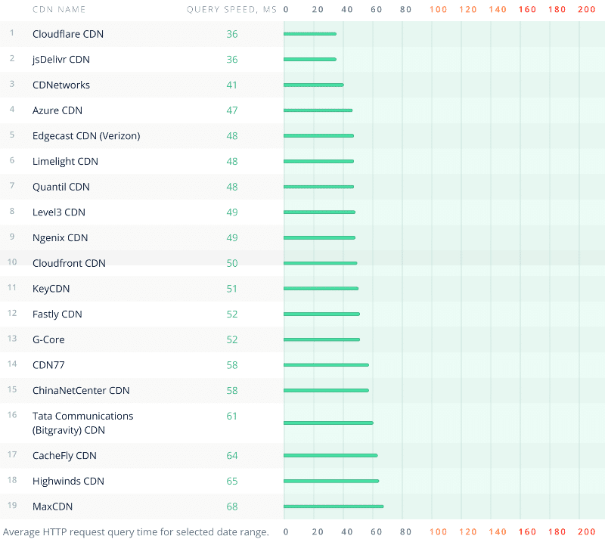
Task: Click the 100 label on top axis
Action: [x=438, y=10]
